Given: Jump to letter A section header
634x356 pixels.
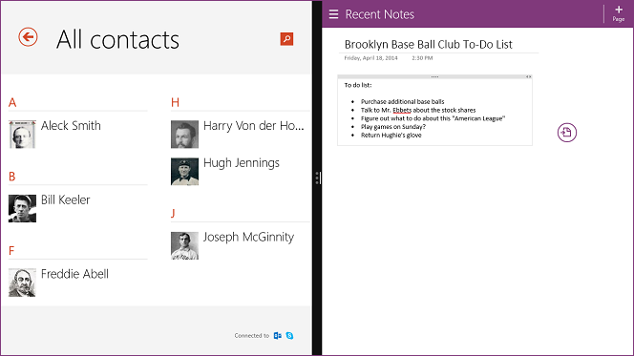Looking at the screenshot, I should (x=12, y=103).
